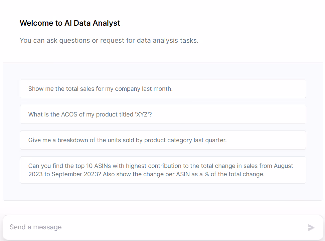Run the 'Give me a breakdown' example query
This screenshot has width=325, height=241.
(x=127, y=140)
